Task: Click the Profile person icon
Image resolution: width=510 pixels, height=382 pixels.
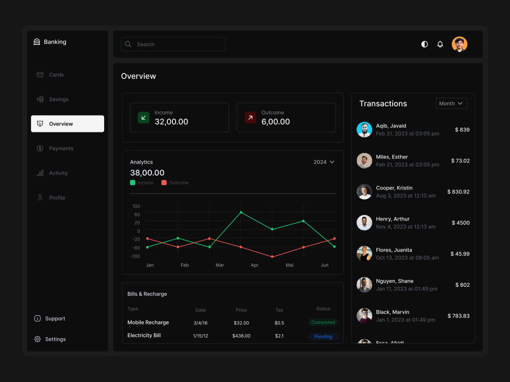Action: 40,198
